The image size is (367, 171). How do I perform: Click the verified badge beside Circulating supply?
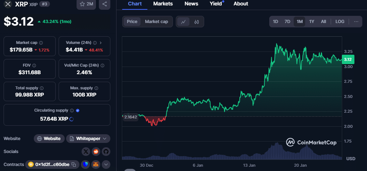pos(78,111)
